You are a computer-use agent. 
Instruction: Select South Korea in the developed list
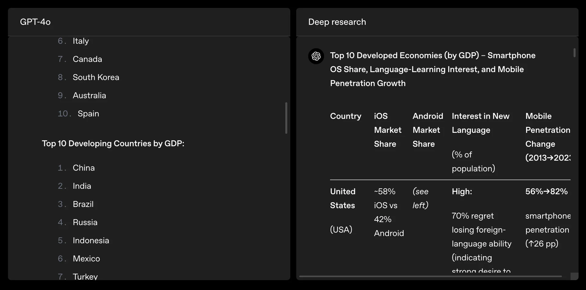(x=96, y=77)
